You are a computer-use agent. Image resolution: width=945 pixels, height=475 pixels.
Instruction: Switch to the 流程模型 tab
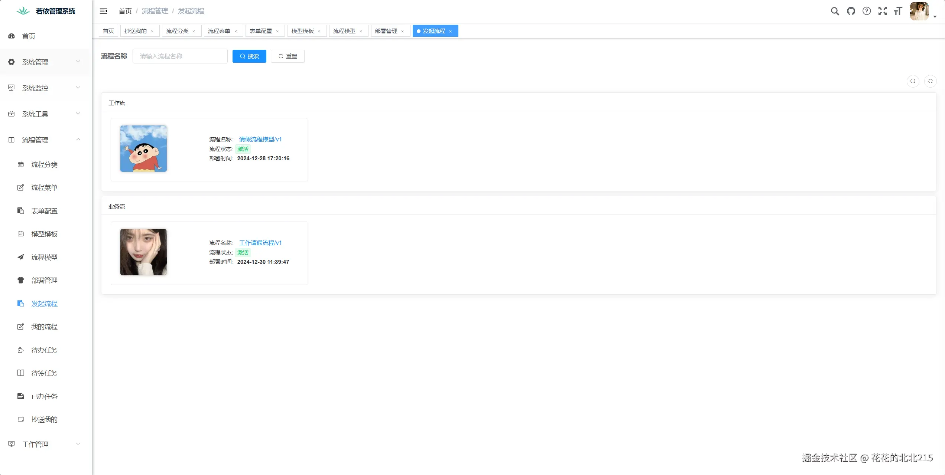click(x=344, y=31)
